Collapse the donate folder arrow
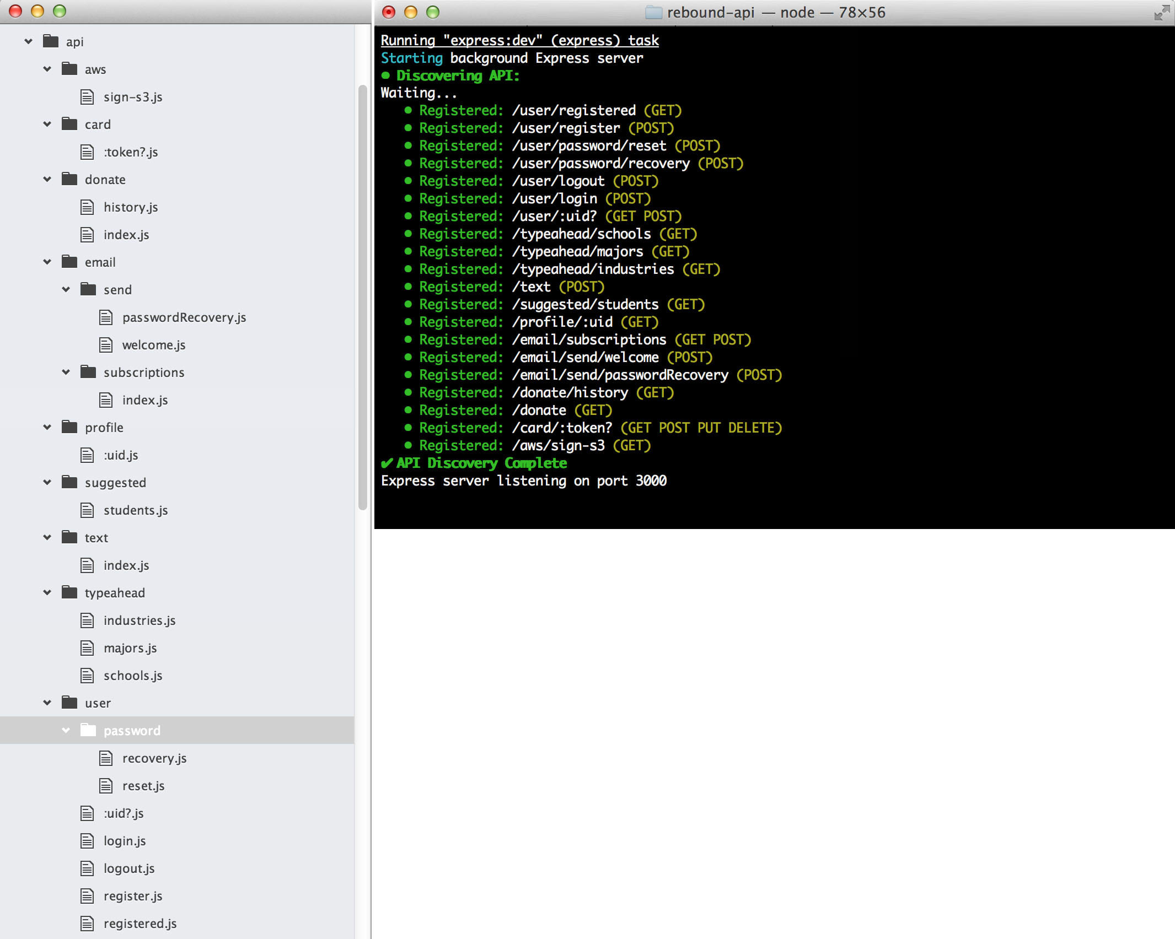 47,179
